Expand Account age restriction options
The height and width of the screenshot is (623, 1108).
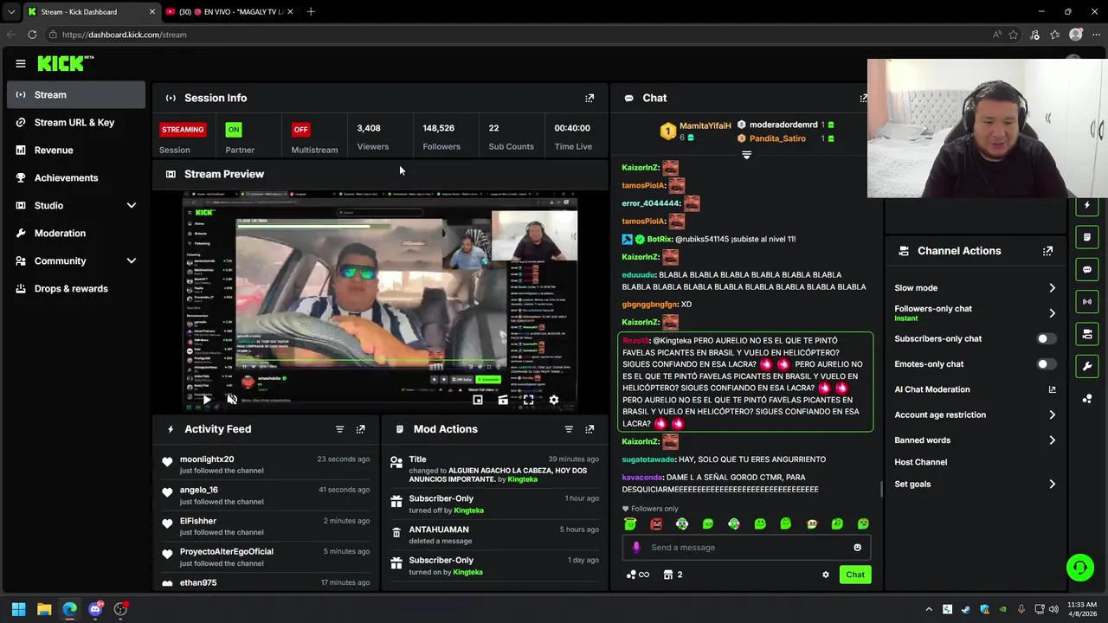pyautogui.click(x=1052, y=415)
